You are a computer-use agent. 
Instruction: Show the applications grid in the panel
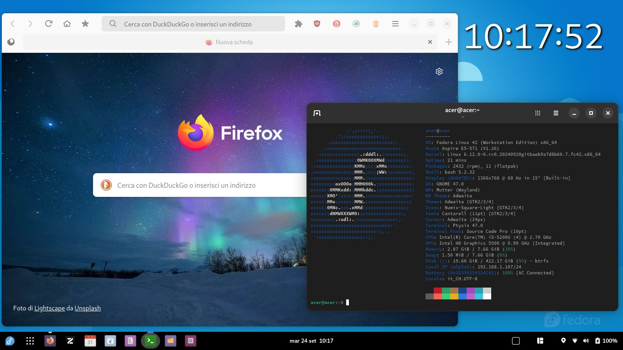click(x=30, y=340)
